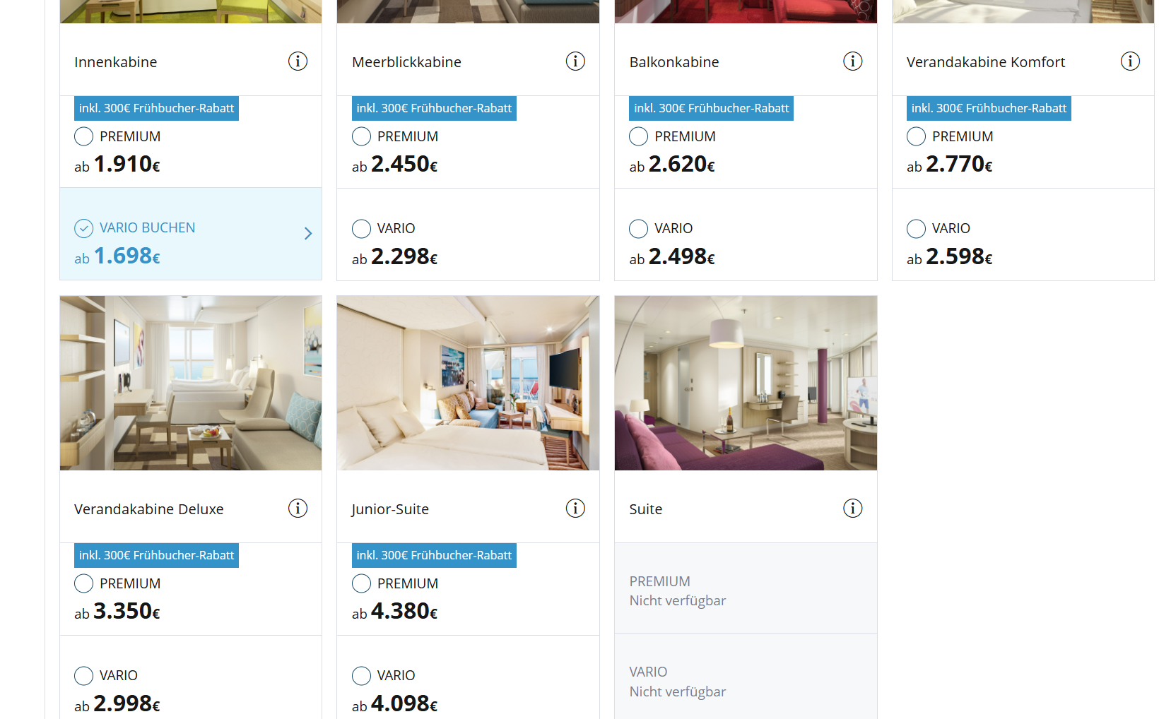Select PREMIUM for Verandakabine Deluxe
Screen dimensions: 1159x719
(84, 583)
